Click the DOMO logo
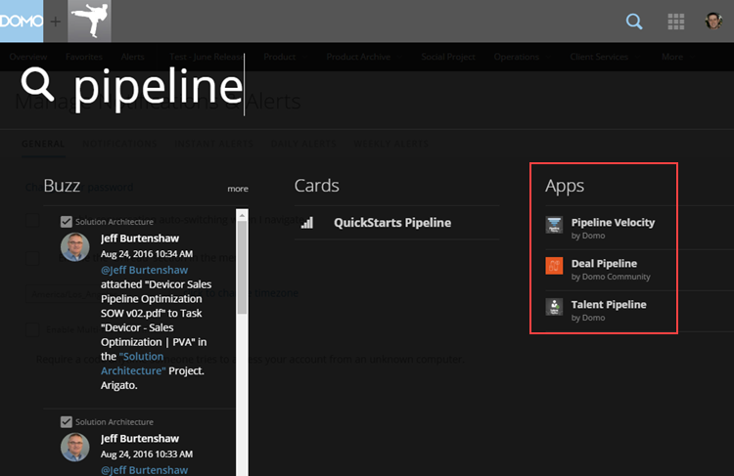The width and height of the screenshot is (734, 476). [22, 22]
